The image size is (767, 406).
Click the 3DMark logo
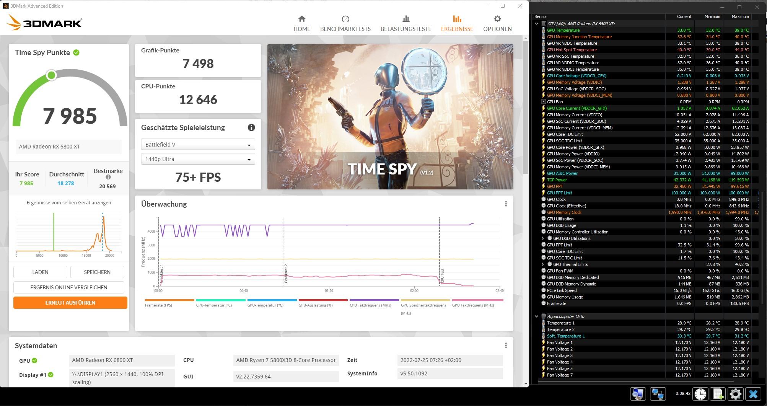point(44,23)
